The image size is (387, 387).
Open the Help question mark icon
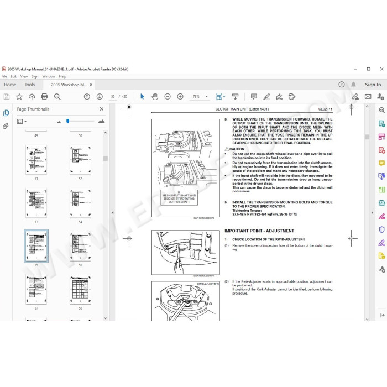click(342, 85)
